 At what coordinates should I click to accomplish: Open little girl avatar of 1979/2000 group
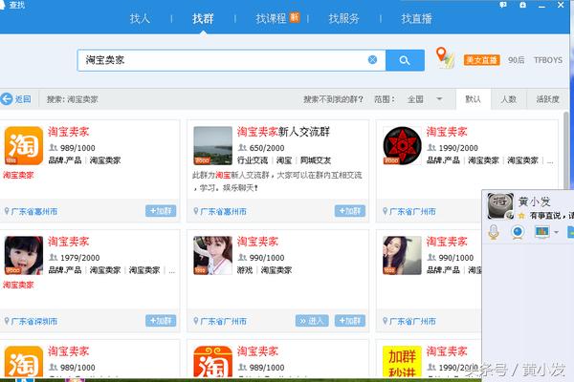coord(24,256)
